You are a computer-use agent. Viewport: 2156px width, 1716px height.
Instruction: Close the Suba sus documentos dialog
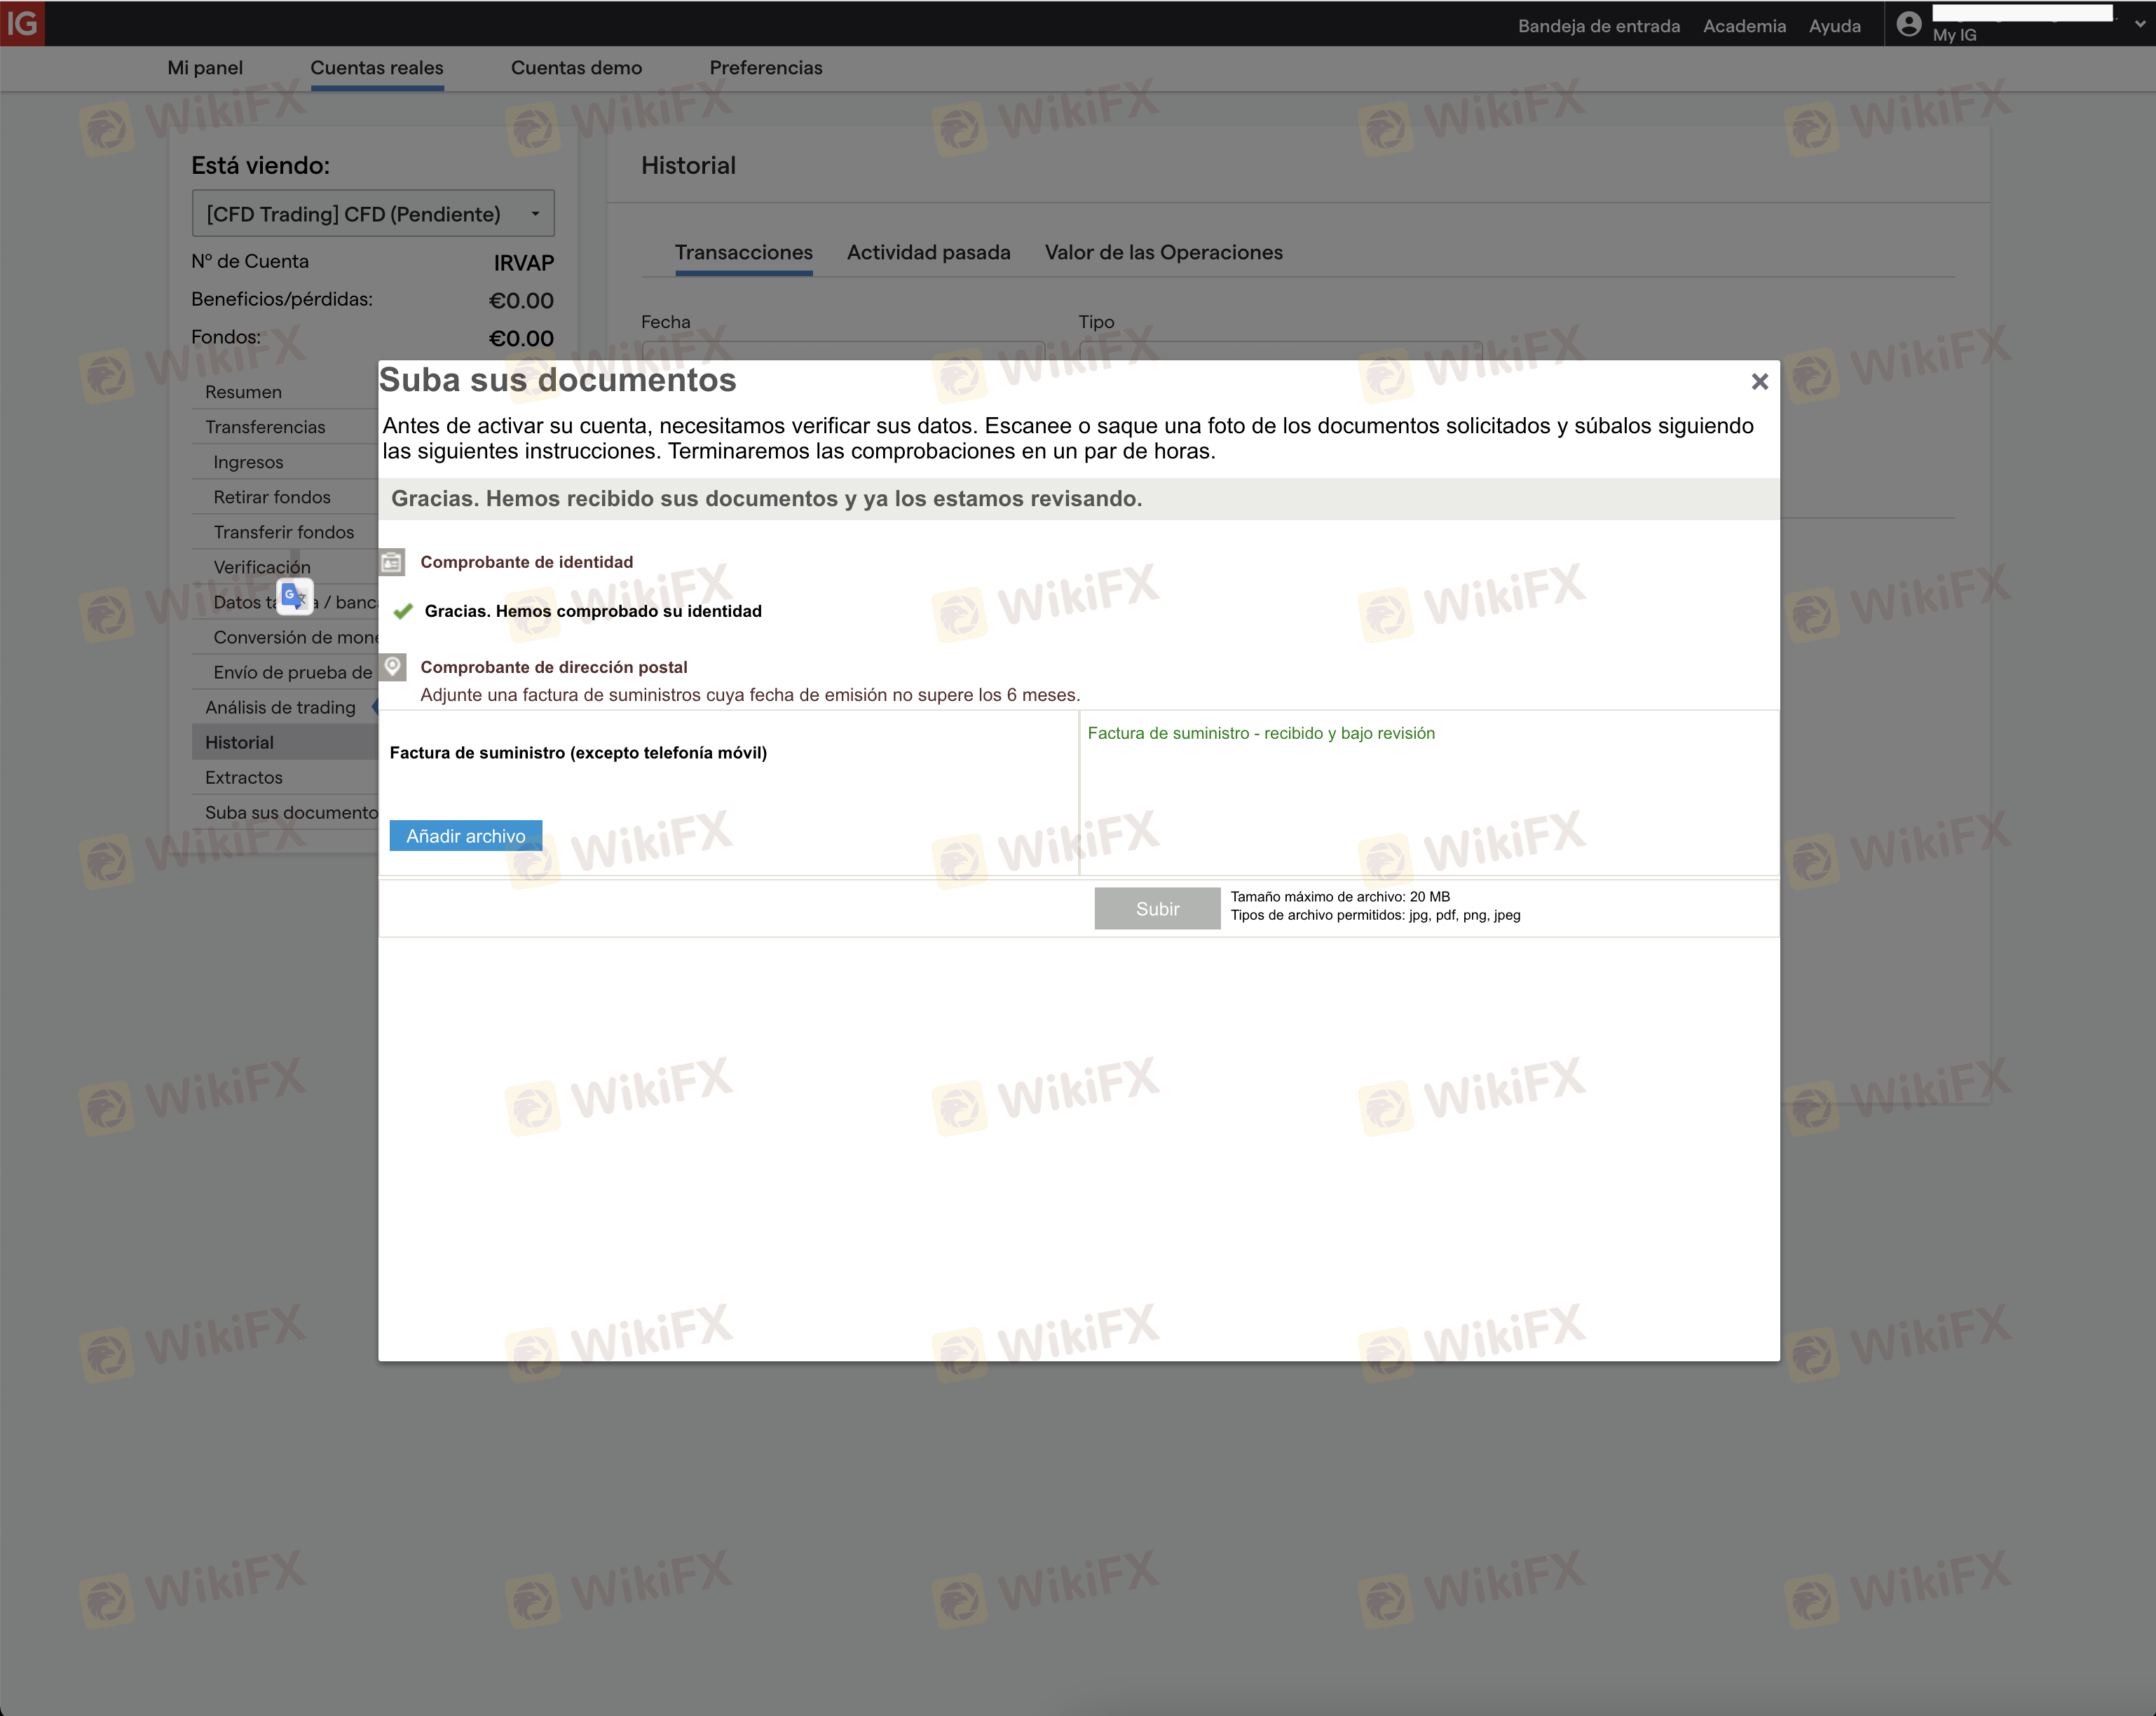(x=1759, y=381)
